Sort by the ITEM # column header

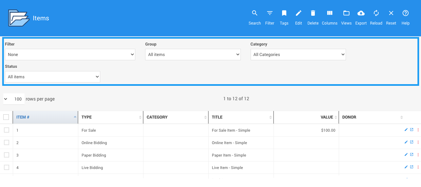click(x=45, y=117)
